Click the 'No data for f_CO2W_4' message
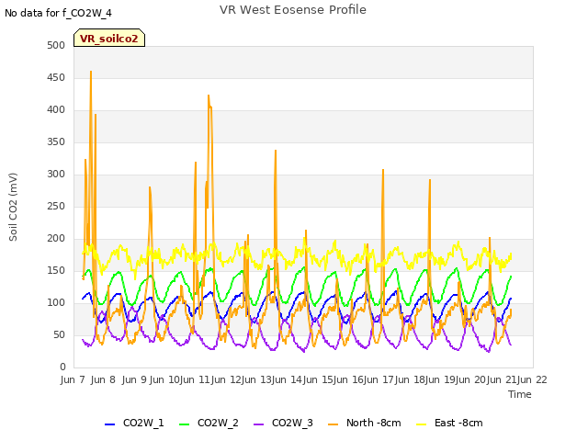Screen dimensions: 588x441 pyautogui.click(x=58, y=13)
